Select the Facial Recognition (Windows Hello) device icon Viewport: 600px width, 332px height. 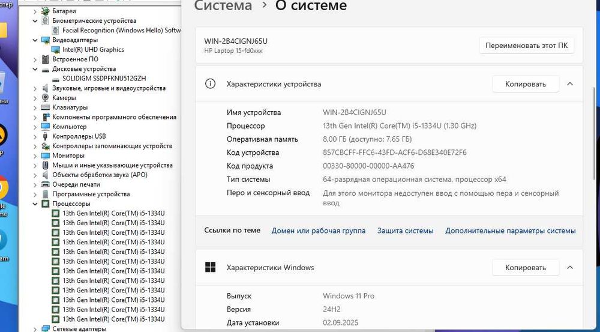tap(55, 30)
